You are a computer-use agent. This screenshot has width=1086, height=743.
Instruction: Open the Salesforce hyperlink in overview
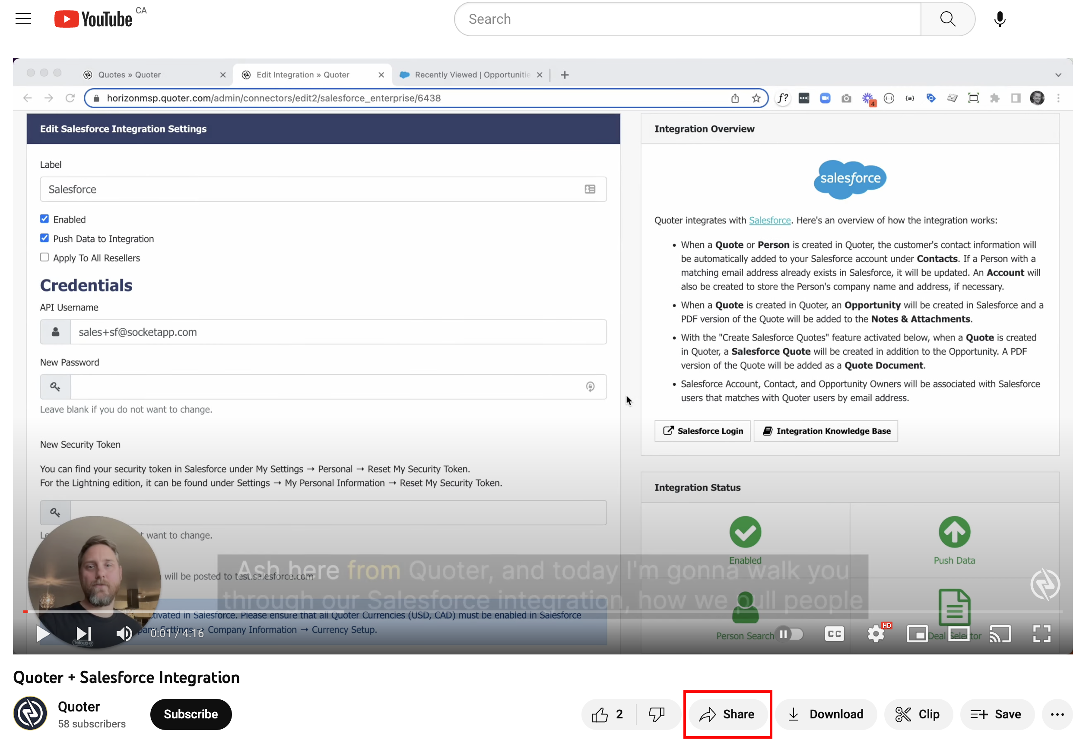[770, 220]
